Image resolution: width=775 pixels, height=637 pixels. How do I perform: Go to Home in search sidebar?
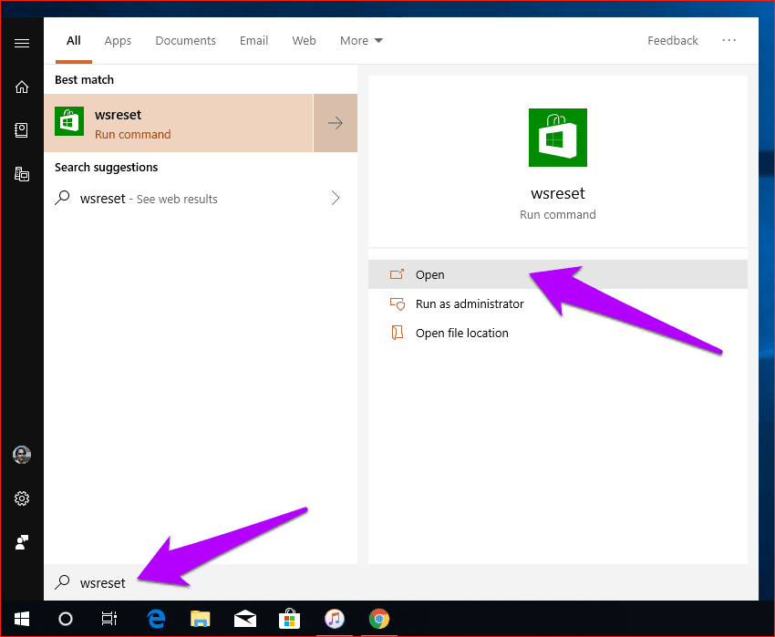tap(22, 87)
